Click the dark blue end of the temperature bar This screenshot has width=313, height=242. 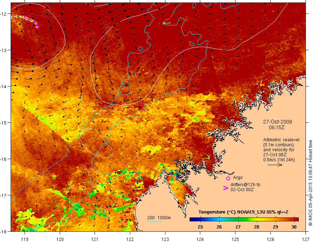click(x=193, y=220)
